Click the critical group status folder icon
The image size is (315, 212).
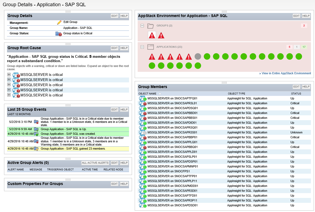58,34
